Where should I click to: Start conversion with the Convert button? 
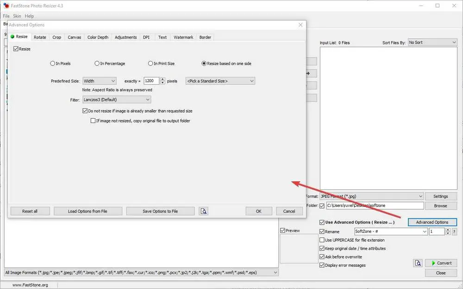[x=441, y=263]
